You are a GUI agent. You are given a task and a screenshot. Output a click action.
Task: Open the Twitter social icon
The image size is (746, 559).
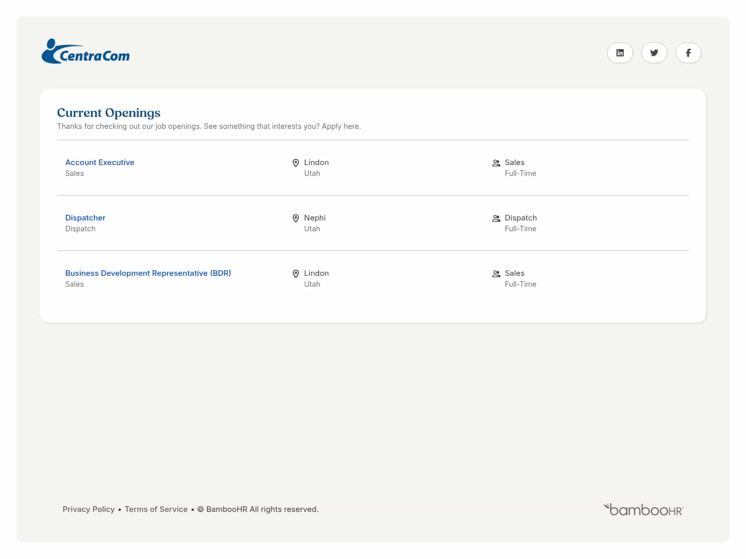pyautogui.click(x=654, y=53)
